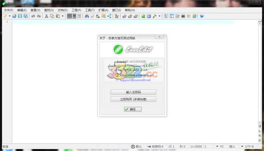This screenshot has width=264, height=151.
Task: Click the 列 0 column indicator in status bar
Action: click(x=182, y=147)
